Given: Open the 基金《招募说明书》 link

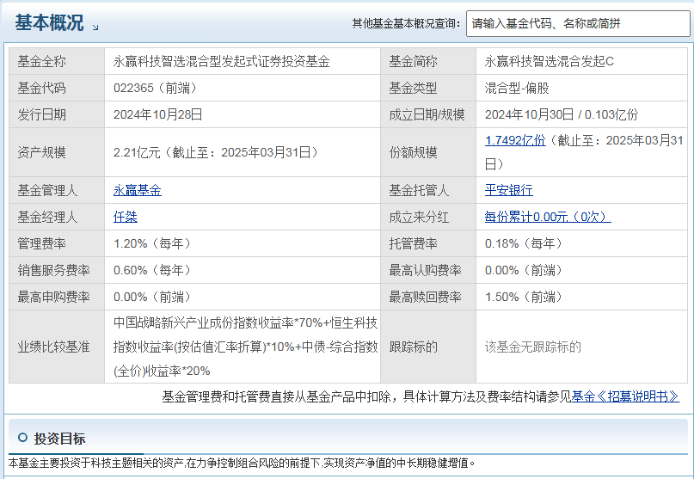Looking at the screenshot, I should coord(625,396).
